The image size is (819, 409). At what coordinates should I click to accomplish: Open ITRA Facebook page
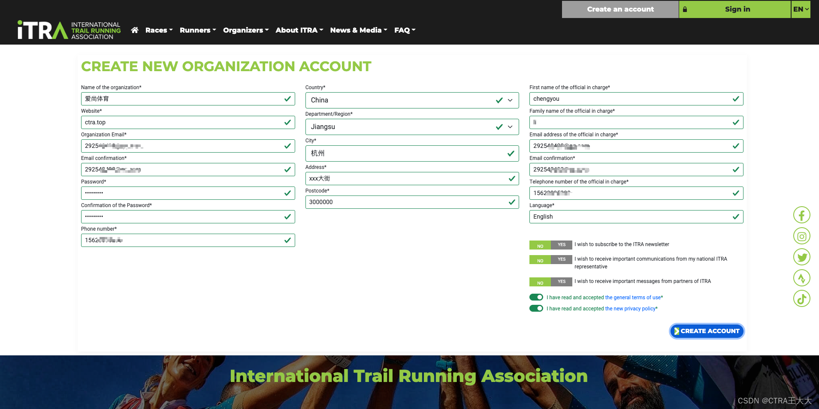(x=801, y=215)
